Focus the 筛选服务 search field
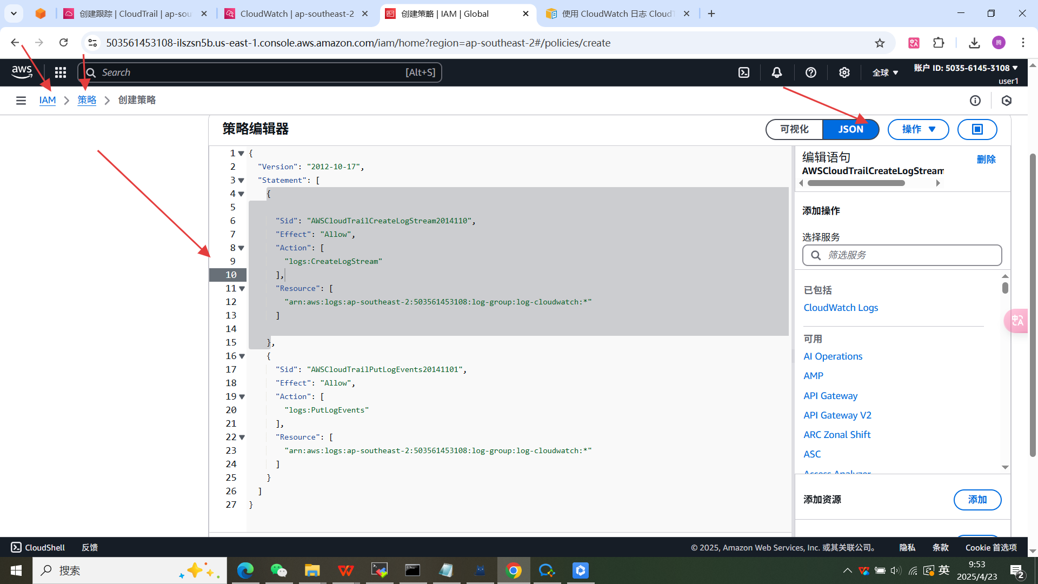This screenshot has width=1038, height=584. (x=902, y=255)
